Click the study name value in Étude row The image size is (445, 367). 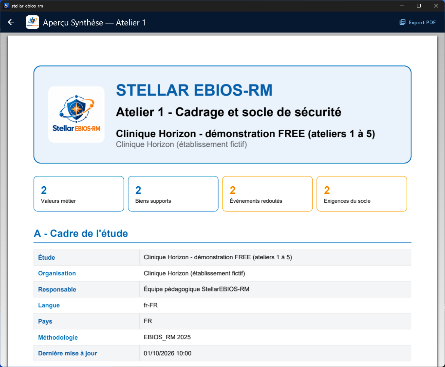(218, 257)
